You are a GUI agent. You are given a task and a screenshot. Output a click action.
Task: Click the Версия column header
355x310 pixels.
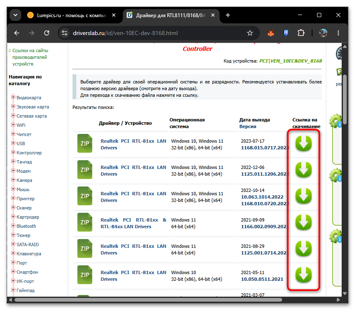247,126
